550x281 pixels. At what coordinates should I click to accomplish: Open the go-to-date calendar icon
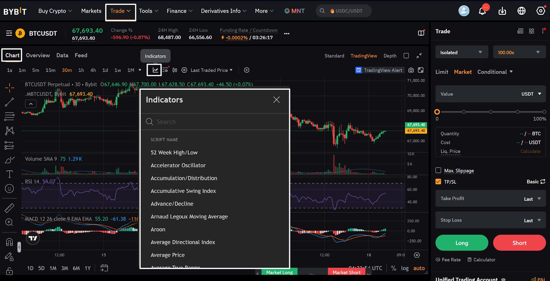(104, 268)
